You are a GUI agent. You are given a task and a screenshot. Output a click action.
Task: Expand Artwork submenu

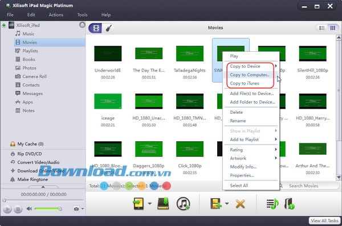click(251, 158)
